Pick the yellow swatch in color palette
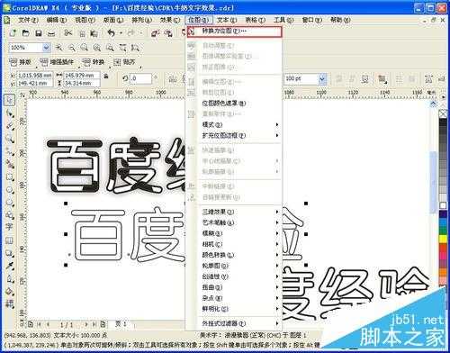The width and height of the screenshot is (450, 353). 443,239
